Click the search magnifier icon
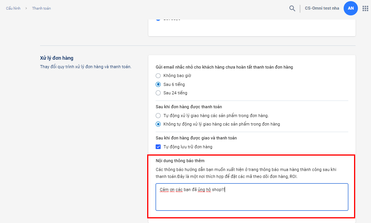371x223 pixels. click(292, 8)
